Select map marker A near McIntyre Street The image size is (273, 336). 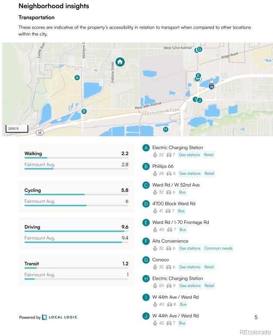coord(77,78)
